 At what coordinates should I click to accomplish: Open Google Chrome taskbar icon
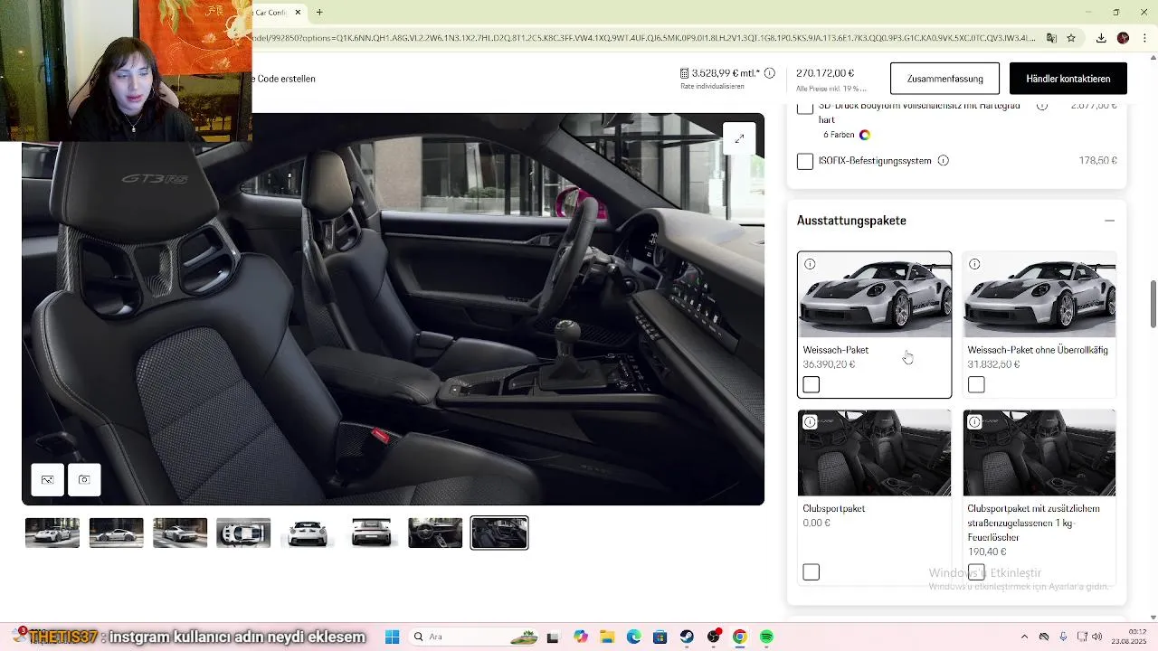740,637
